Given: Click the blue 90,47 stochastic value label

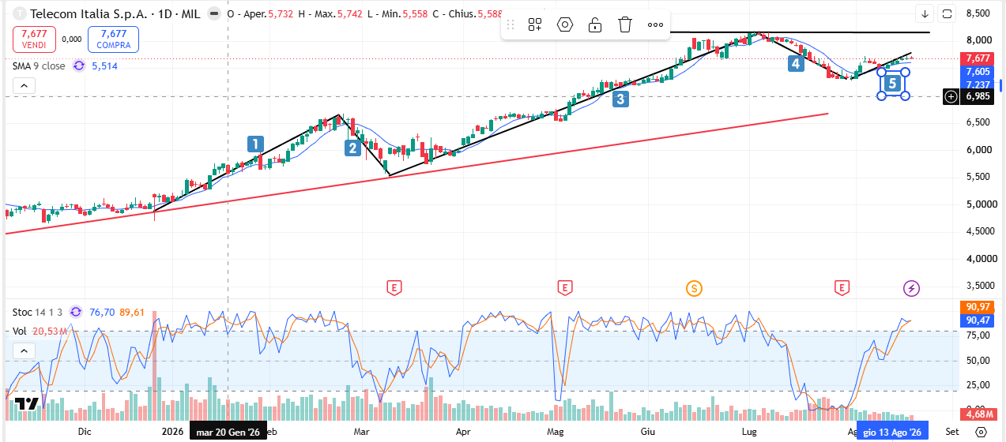Looking at the screenshot, I should (x=978, y=320).
